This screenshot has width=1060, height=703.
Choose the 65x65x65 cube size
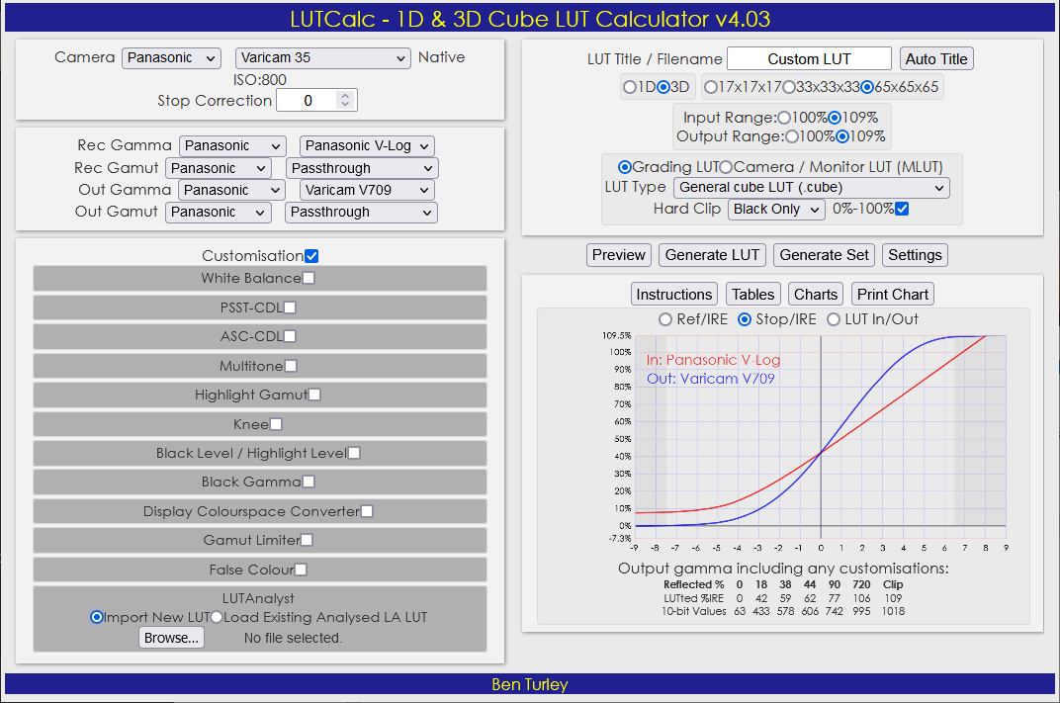pyautogui.click(x=867, y=87)
